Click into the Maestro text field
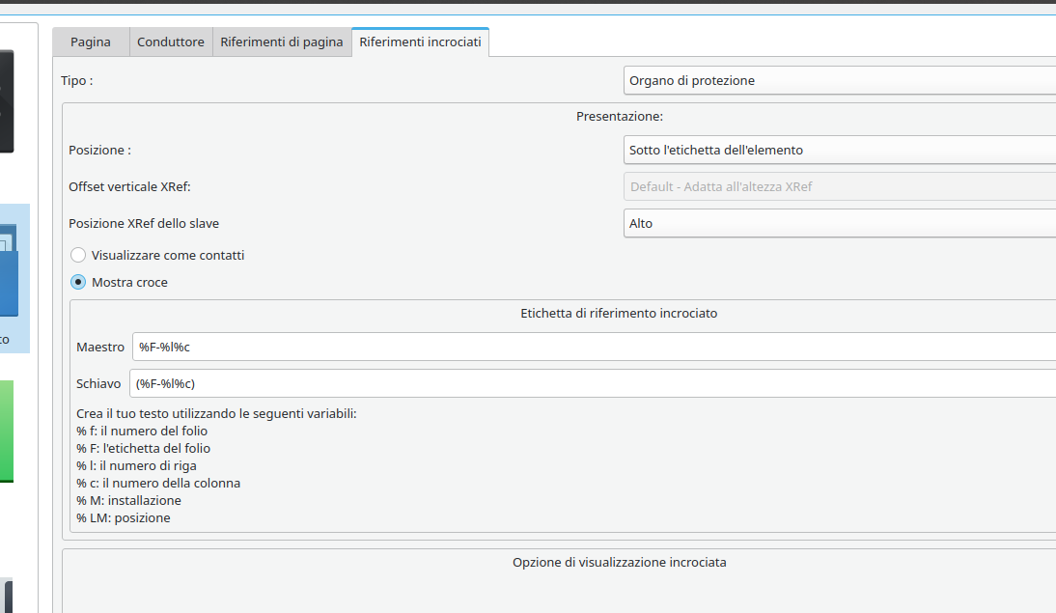1056x613 pixels. coord(594,348)
